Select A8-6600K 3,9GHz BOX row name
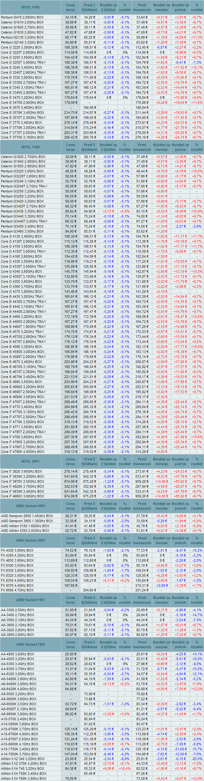204x781 pixels. 19,714
